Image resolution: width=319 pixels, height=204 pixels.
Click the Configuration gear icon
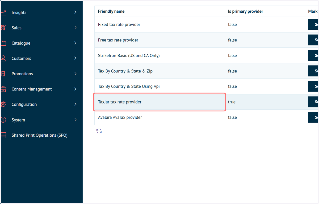[x=3, y=104]
